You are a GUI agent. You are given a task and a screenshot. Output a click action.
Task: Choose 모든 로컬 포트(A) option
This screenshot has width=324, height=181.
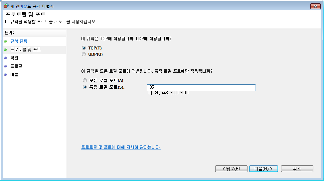[x=85, y=80]
